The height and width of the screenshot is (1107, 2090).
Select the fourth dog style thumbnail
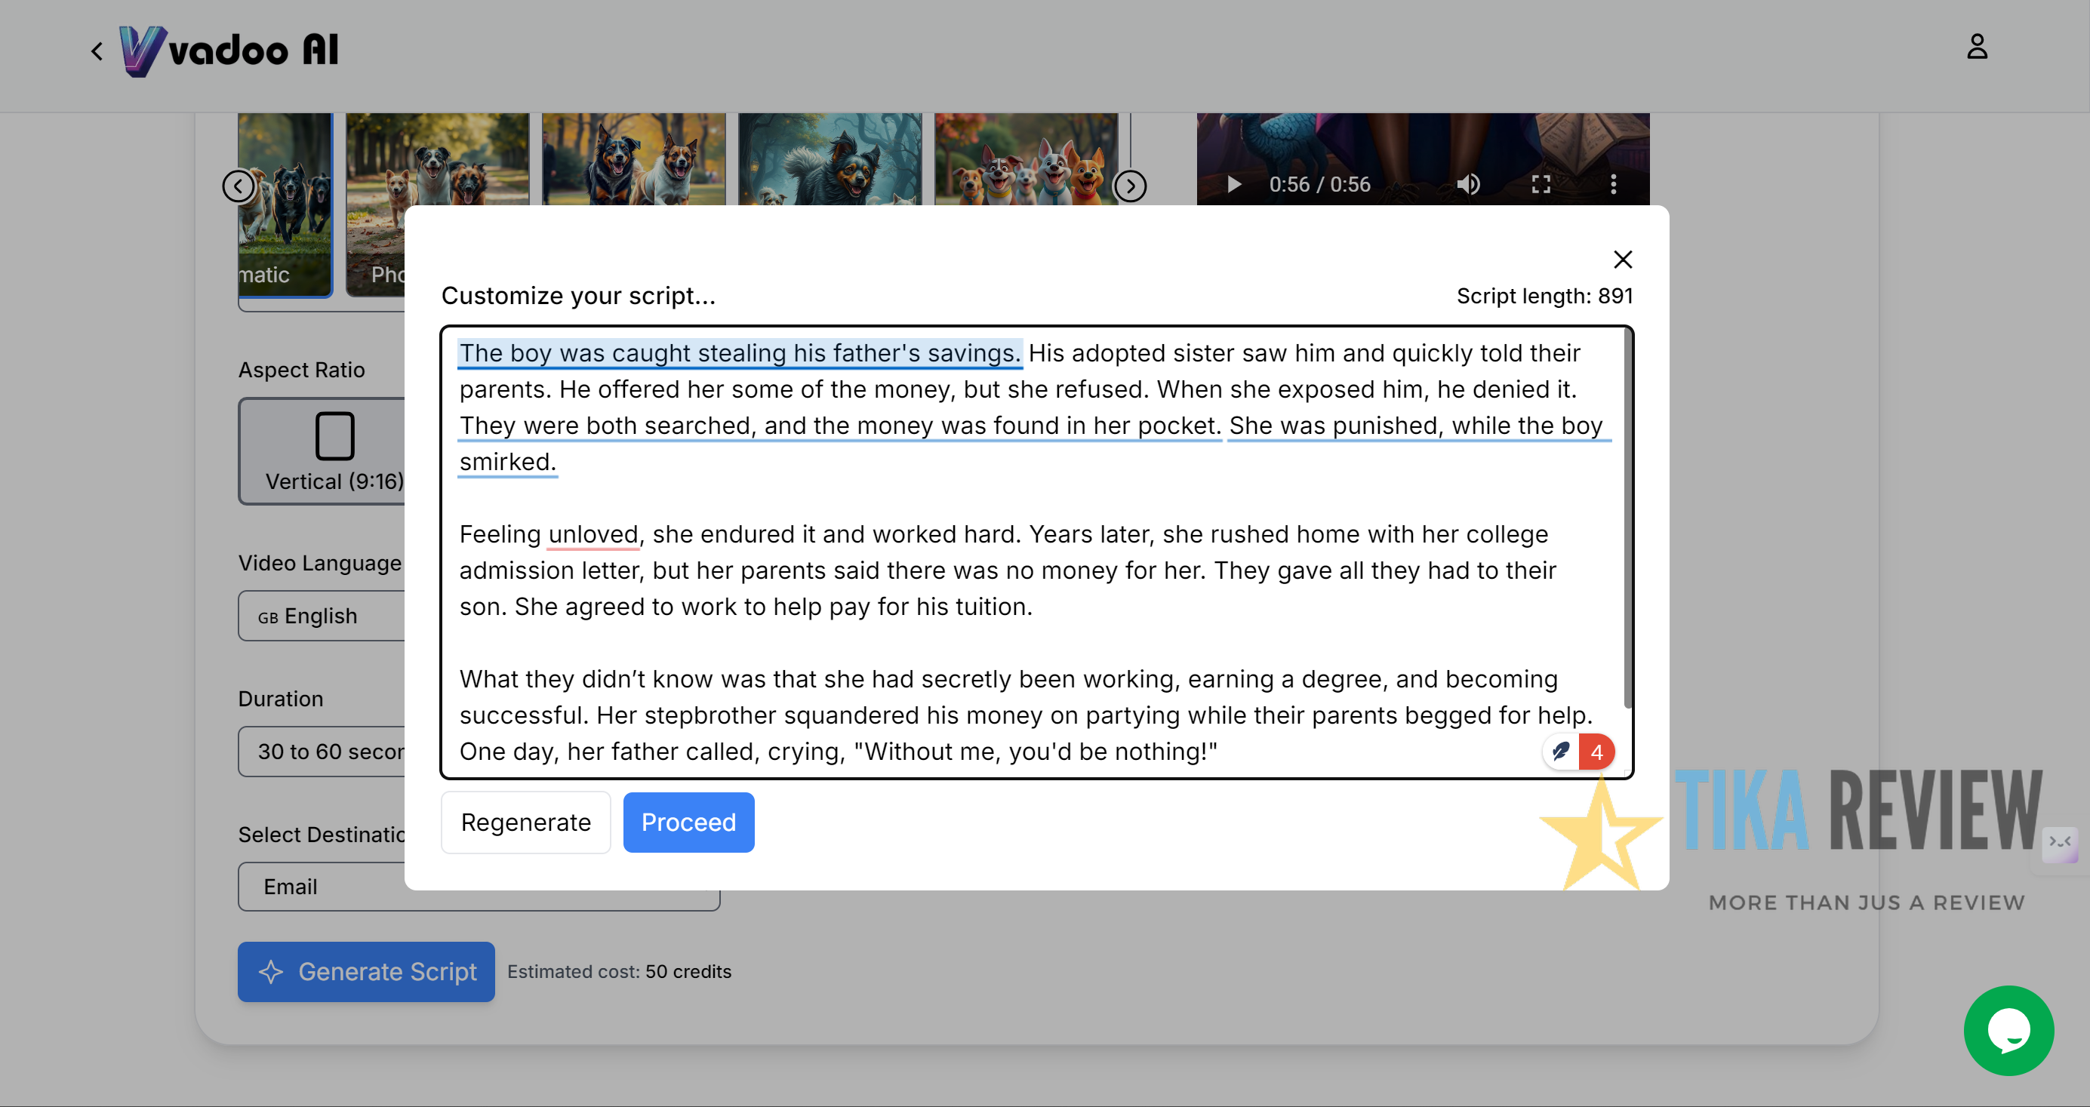[x=830, y=159]
